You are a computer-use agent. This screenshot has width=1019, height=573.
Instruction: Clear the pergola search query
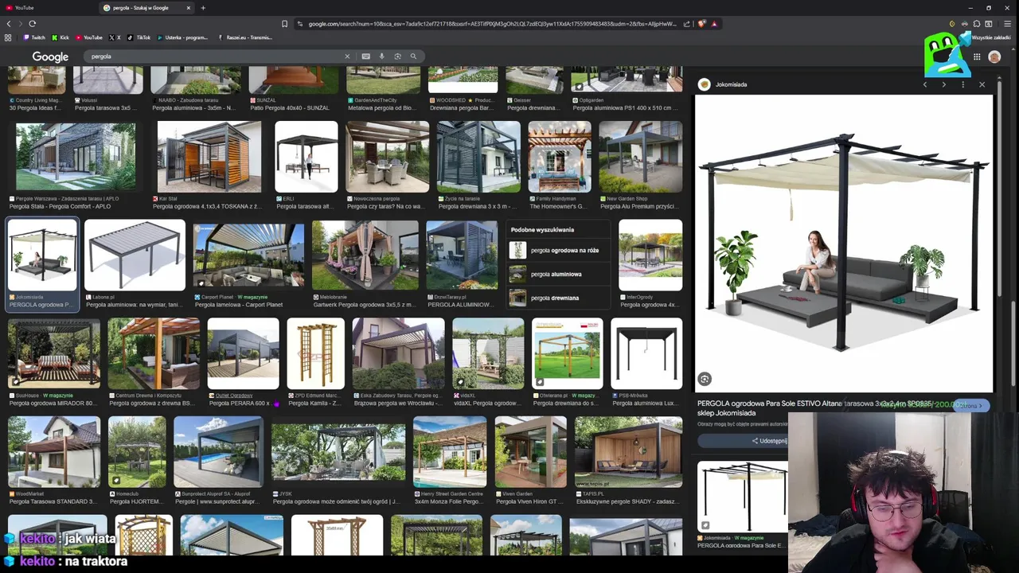[347, 57]
